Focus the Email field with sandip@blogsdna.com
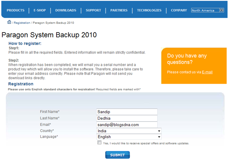This screenshot has height=161, width=229. (x=127, y=125)
